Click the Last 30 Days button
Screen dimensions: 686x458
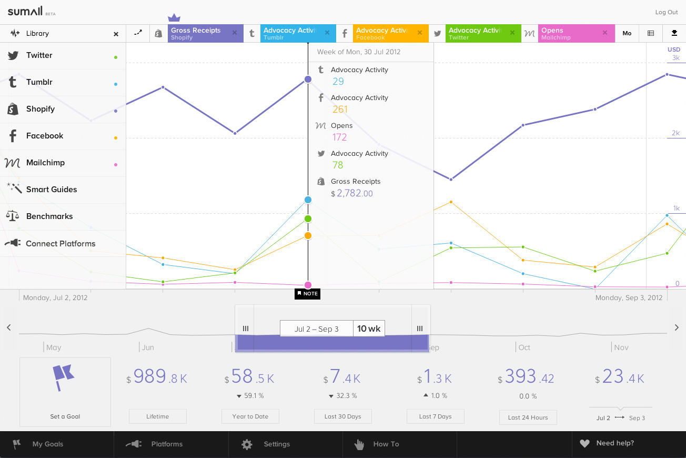343,416
